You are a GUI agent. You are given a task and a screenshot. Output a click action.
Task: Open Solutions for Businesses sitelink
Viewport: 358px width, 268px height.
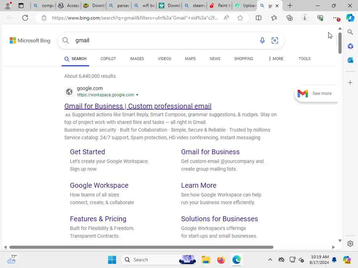(x=220, y=219)
